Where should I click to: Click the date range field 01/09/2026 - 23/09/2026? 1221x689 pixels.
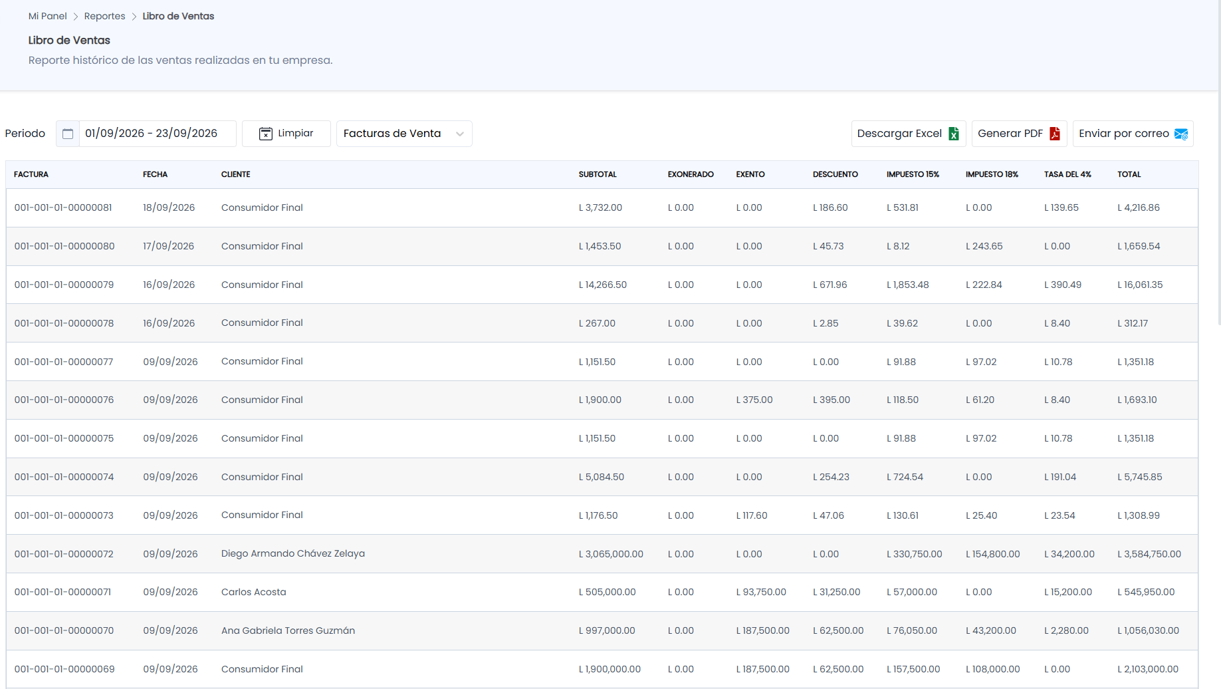pyautogui.click(x=157, y=134)
